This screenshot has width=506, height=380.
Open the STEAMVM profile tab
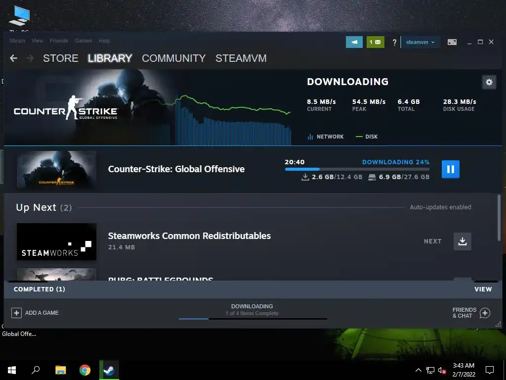point(241,58)
